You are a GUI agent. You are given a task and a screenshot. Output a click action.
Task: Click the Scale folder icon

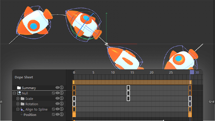22,99
